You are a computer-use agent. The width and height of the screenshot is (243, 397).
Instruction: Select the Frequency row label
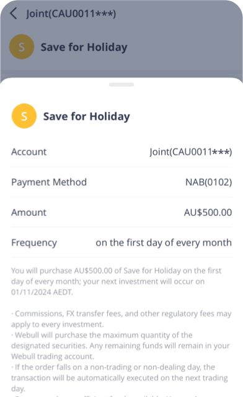pos(34,243)
